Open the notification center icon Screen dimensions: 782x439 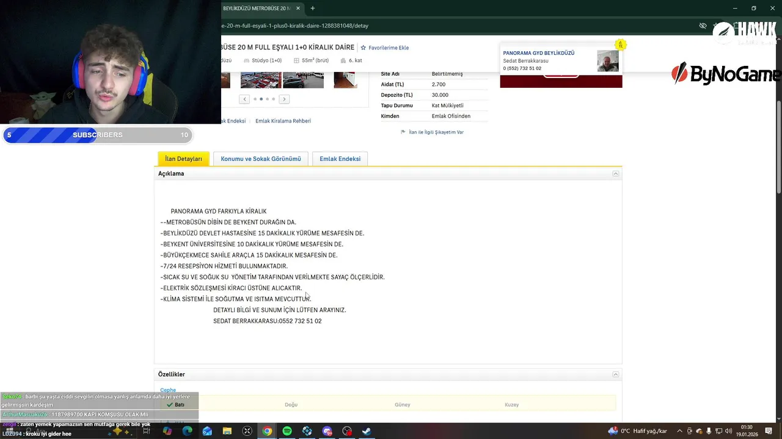point(769,431)
